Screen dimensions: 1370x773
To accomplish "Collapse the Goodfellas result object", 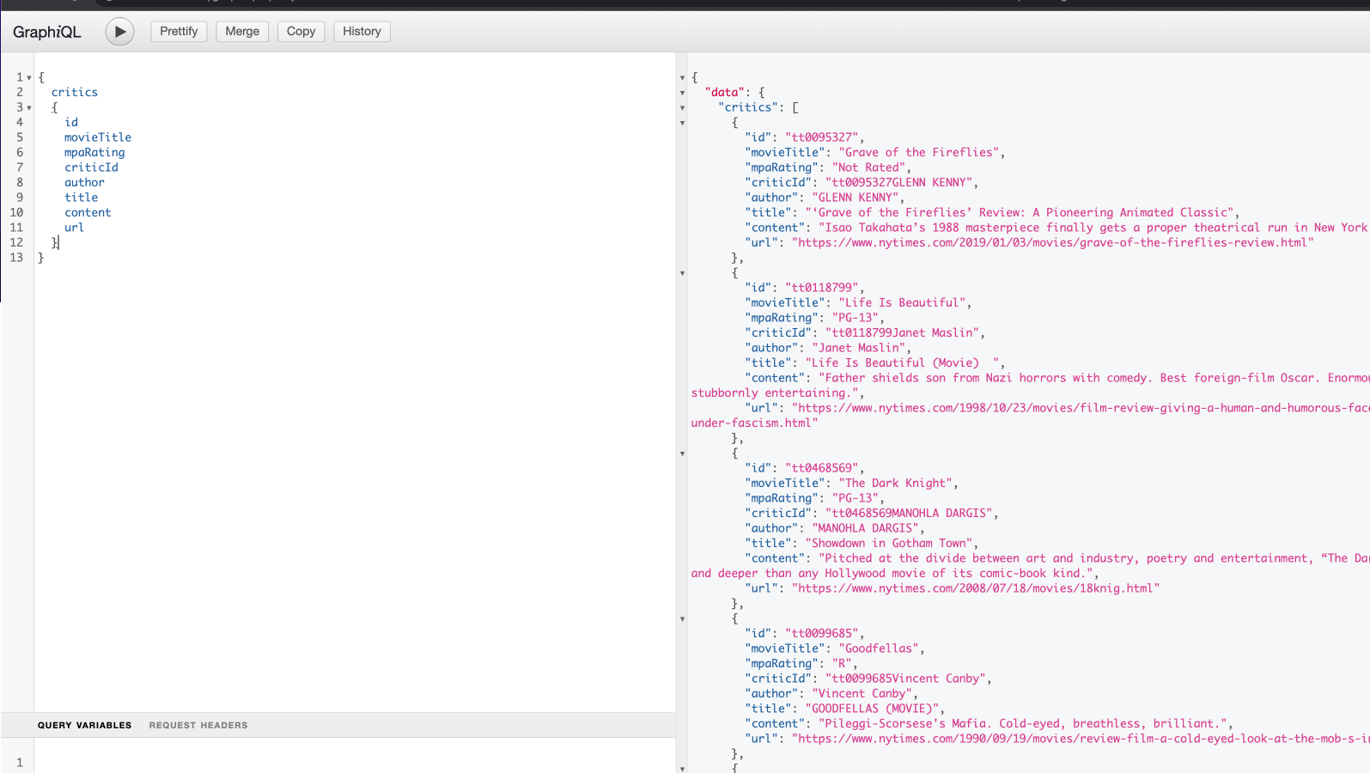I will coord(683,618).
